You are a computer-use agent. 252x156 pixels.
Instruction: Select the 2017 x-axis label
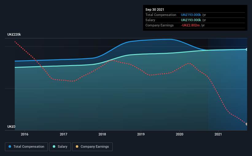click(x=64, y=134)
